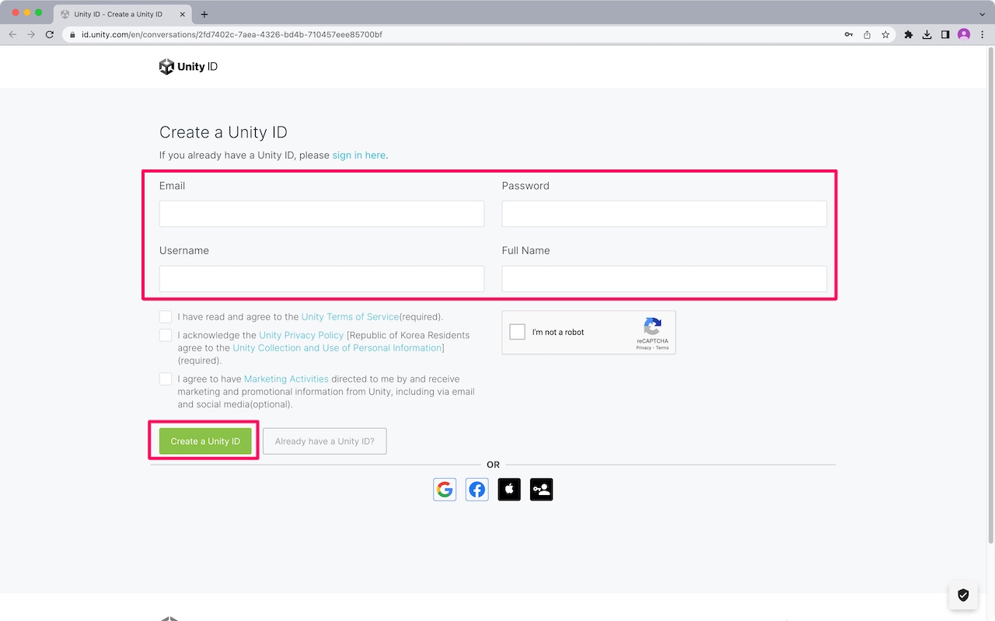Click Already have a Unity ID button

324,441
